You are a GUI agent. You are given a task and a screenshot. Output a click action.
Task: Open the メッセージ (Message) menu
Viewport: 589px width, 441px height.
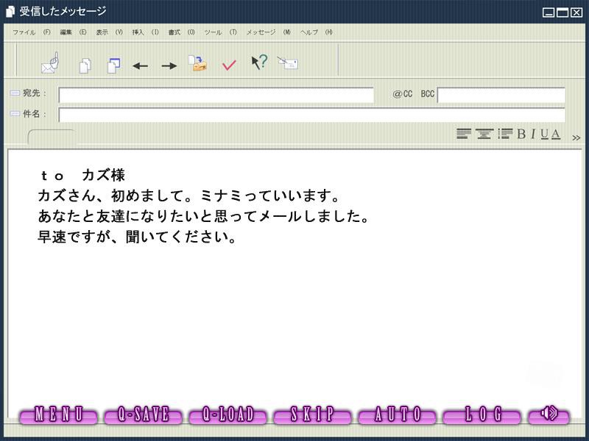[268, 32]
